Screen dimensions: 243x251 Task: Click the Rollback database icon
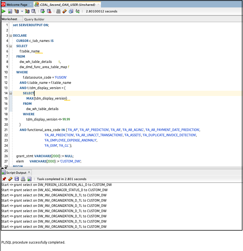pyautogui.click(x=49, y=11)
